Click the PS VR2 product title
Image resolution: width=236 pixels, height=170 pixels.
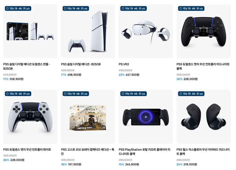pyautogui.click(x=124, y=64)
